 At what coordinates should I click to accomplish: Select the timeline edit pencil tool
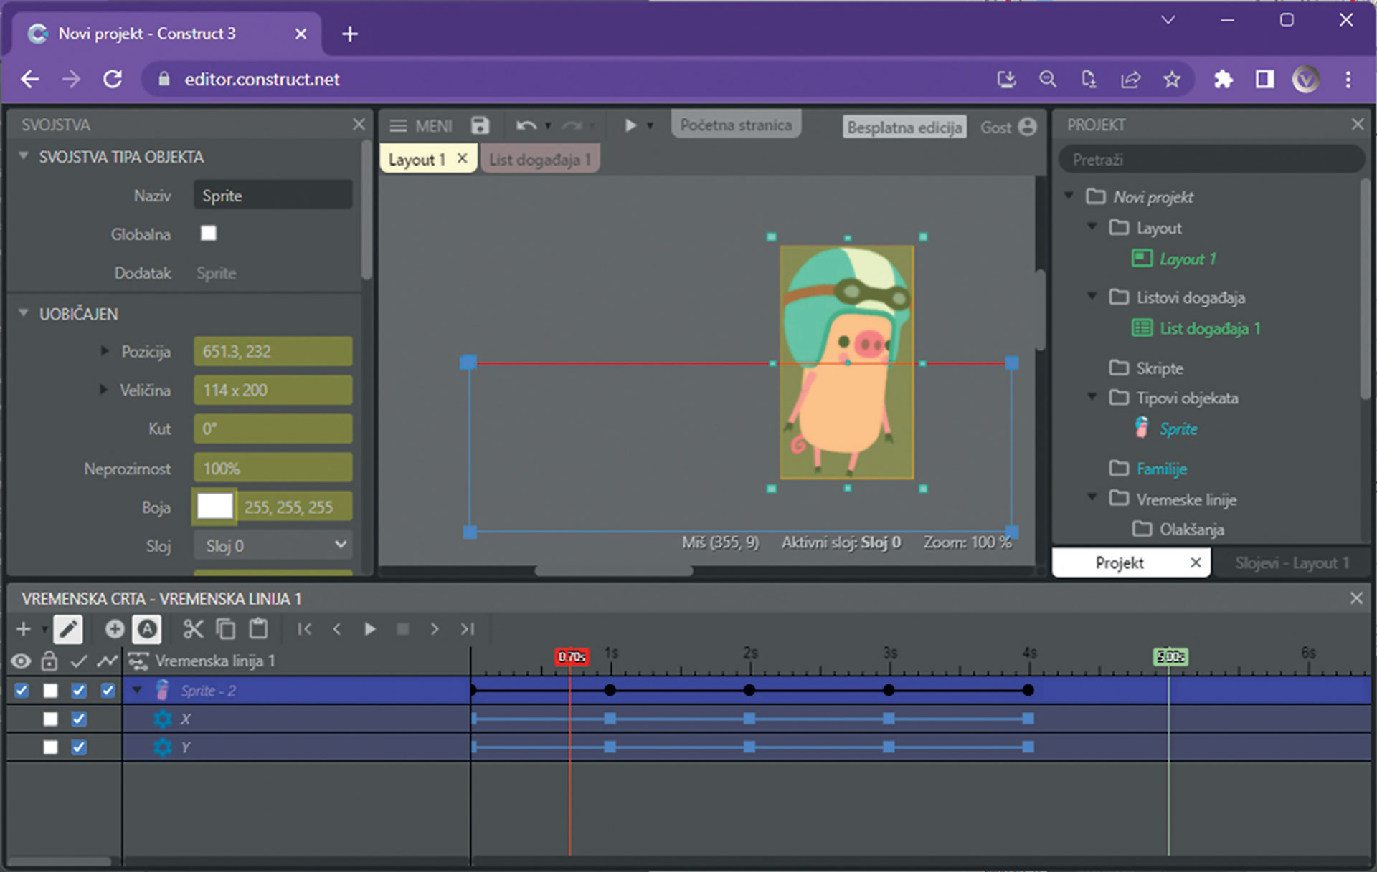click(x=68, y=629)
